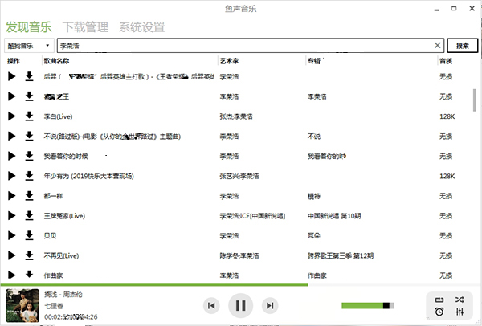Pause the current track
The height and width of the screenshot is (326, 482).
241,305
